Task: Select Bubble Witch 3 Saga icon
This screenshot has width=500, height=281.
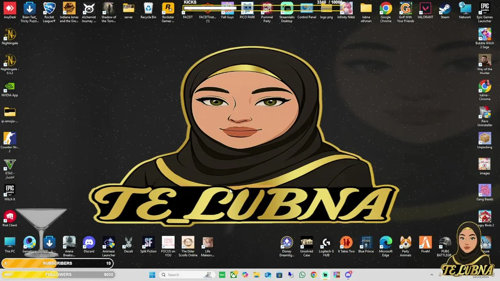Action: [485, 39]
